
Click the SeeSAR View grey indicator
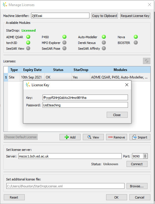click(28, 48)
